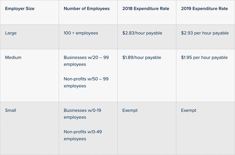Click the Employer Size column header
Viewport: 235px width, 155px height.
20,9
